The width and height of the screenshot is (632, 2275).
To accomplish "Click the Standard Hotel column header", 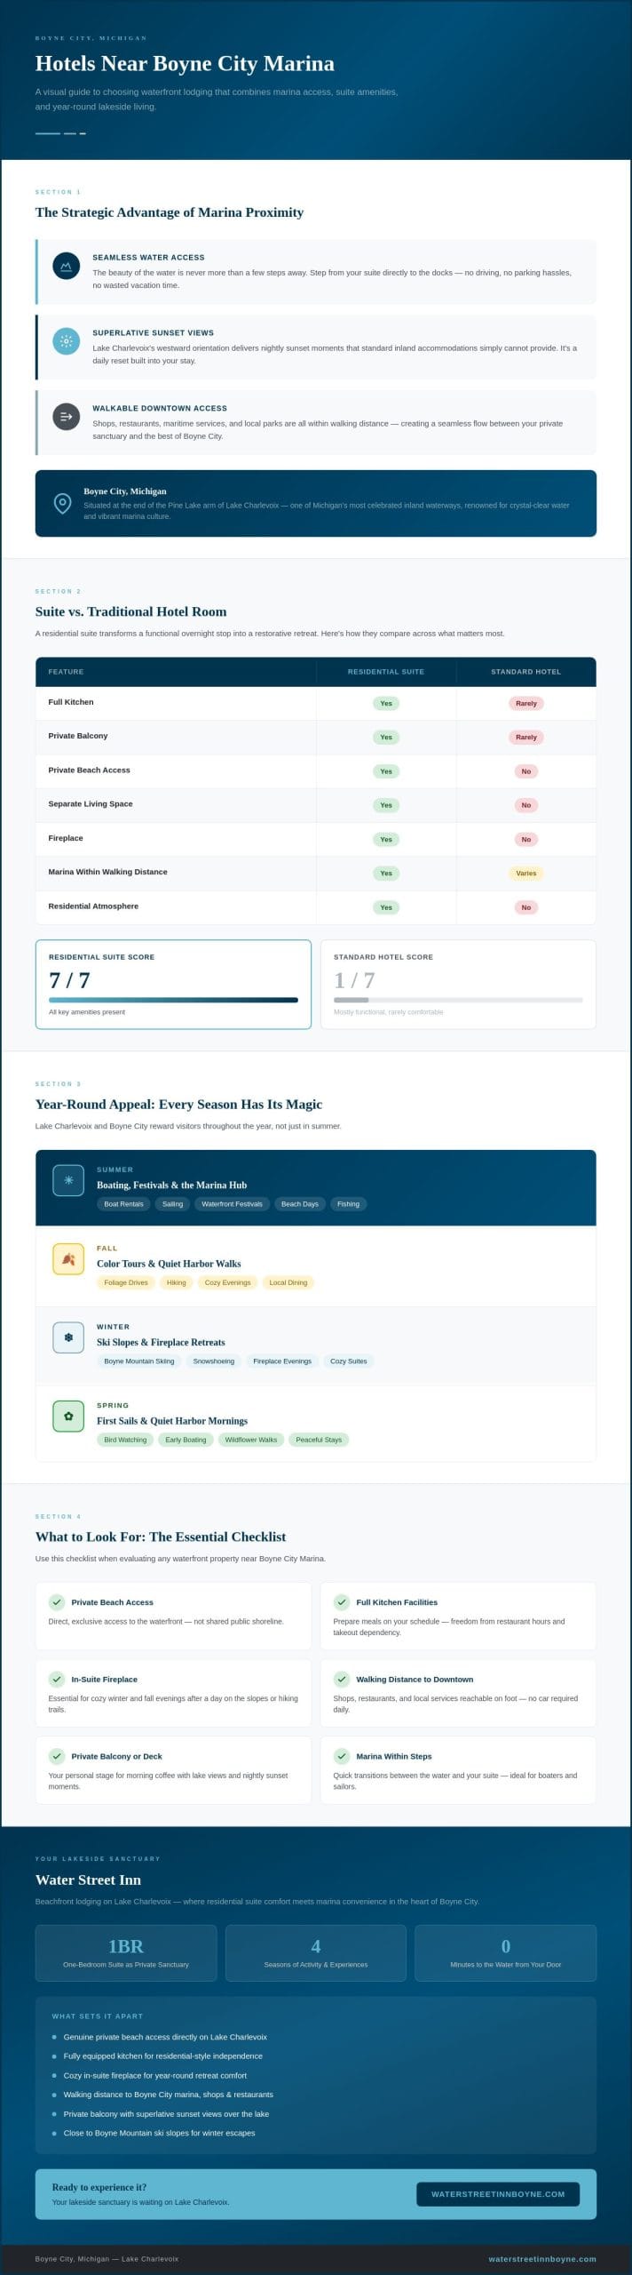I will pos(526,672).
